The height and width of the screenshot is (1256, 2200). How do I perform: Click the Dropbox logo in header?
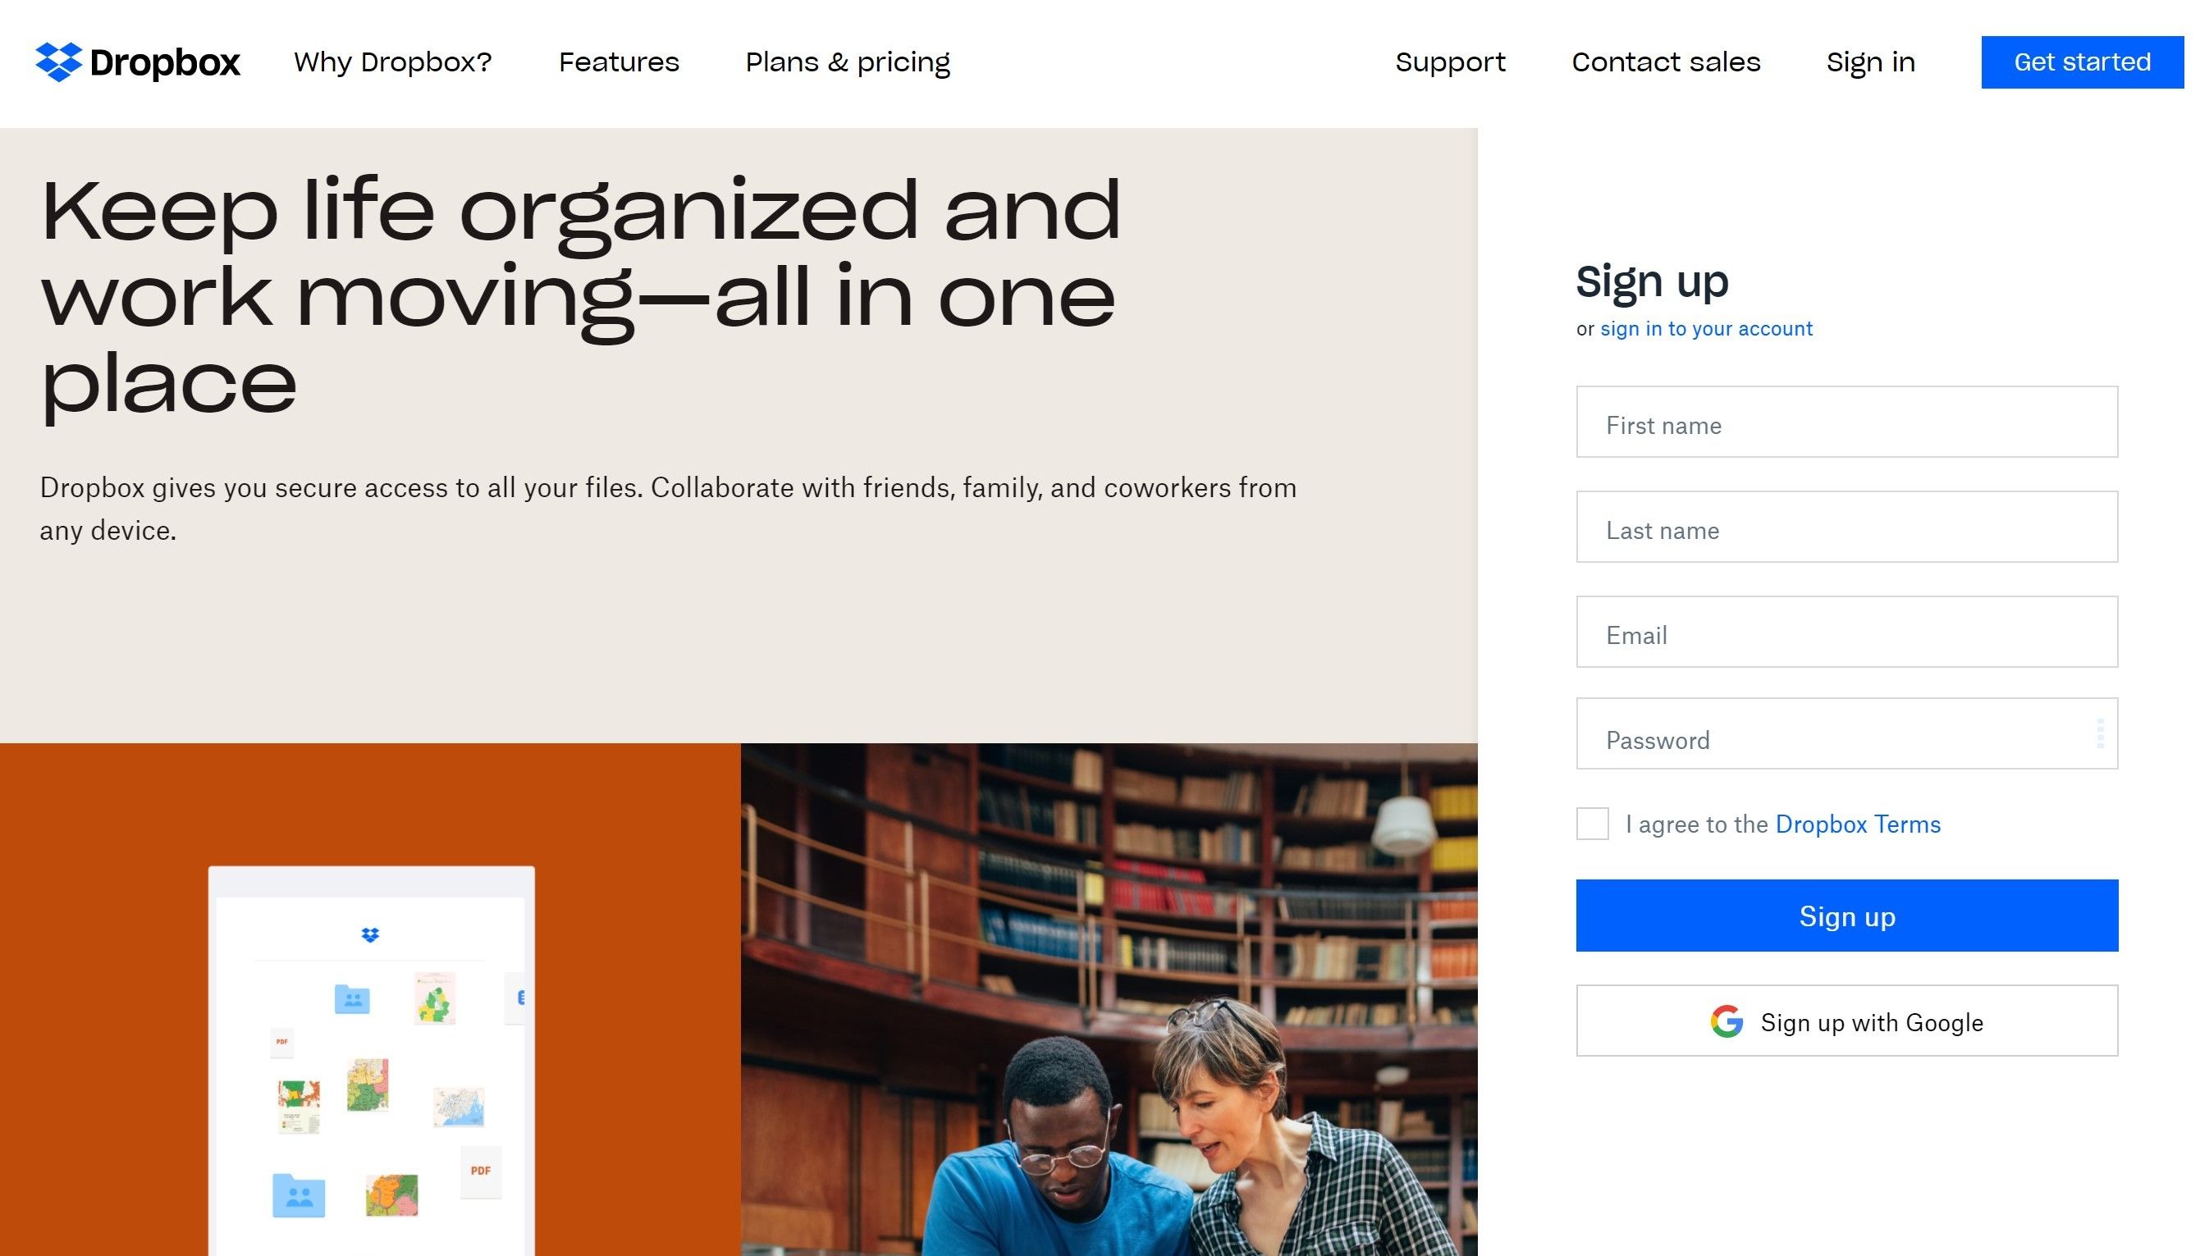137,62
